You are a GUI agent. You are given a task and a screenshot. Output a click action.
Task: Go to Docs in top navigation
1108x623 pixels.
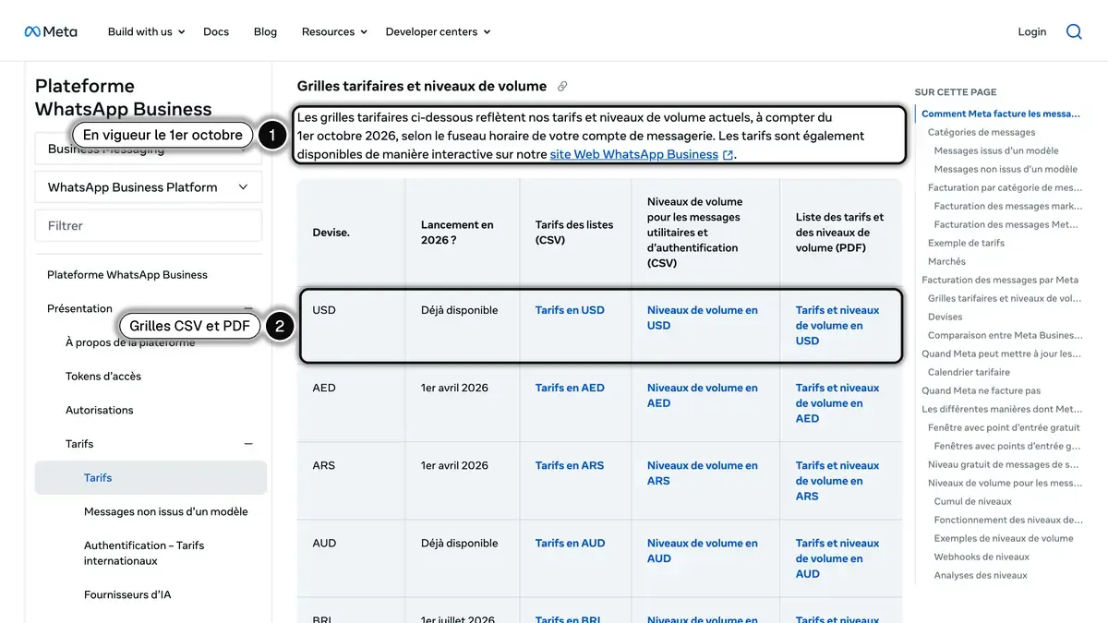coord(216,31)
